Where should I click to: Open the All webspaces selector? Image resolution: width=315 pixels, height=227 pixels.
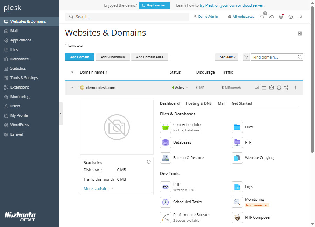241,17
